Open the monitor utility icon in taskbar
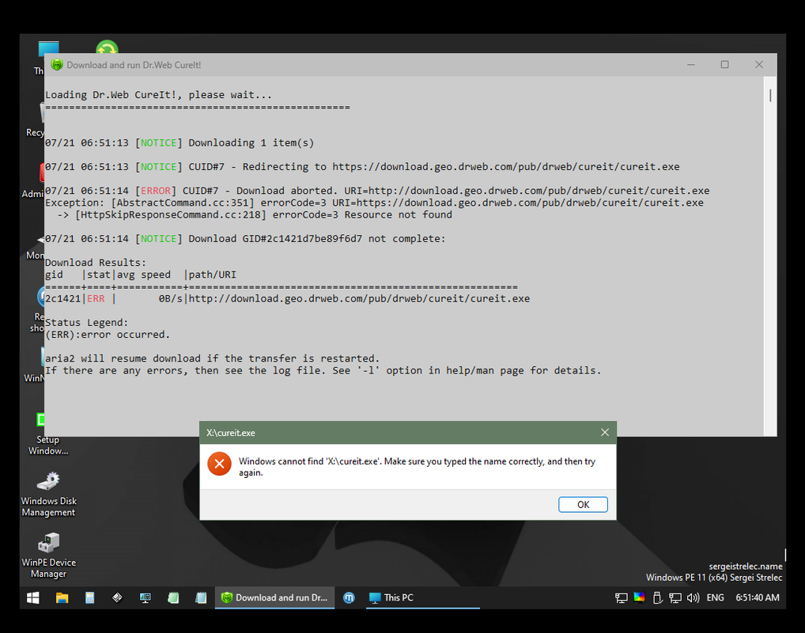Image resolution: width=805 pixels, height=633 pixels. [x=146, y=597]
